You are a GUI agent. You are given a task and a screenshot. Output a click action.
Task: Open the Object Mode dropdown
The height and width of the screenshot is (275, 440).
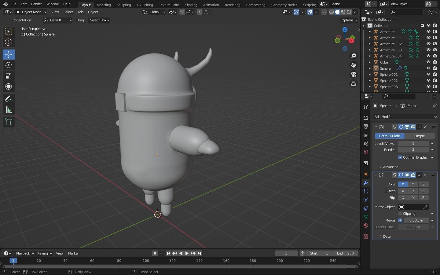coord(31,12)
